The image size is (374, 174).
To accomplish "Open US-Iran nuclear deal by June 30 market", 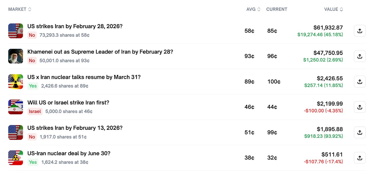I will coord(69,153).
